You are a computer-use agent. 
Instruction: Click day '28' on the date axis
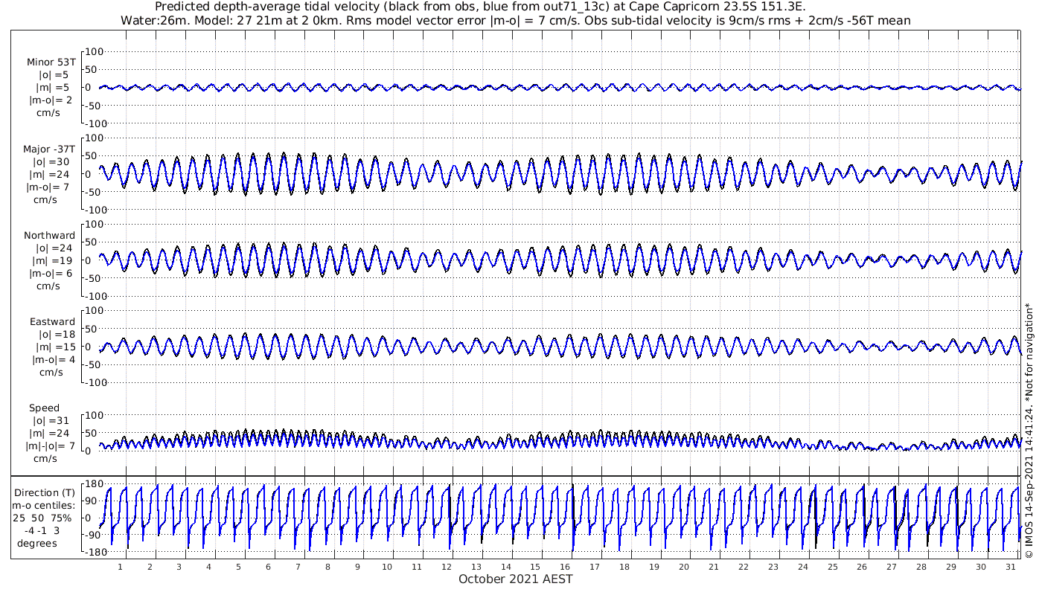click(x=921, y=567)
